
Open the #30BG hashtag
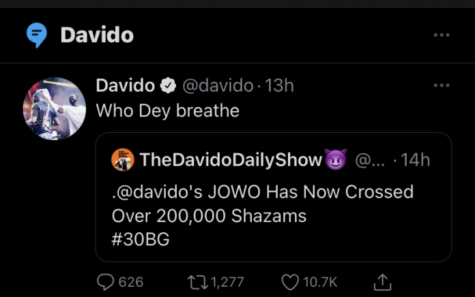click(x=141, y=238)
